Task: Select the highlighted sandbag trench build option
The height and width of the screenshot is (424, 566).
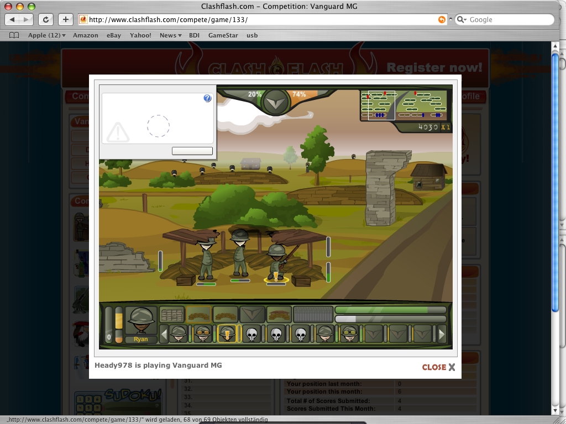Action: click(x=198, y=314)
